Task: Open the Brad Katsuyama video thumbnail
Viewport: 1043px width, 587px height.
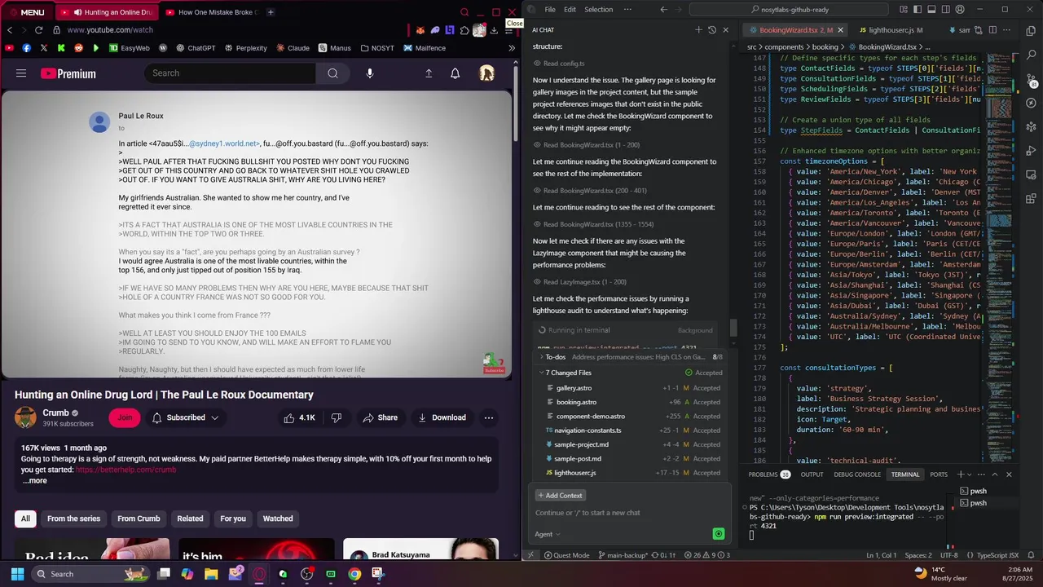Action: (x=420, y=549)
